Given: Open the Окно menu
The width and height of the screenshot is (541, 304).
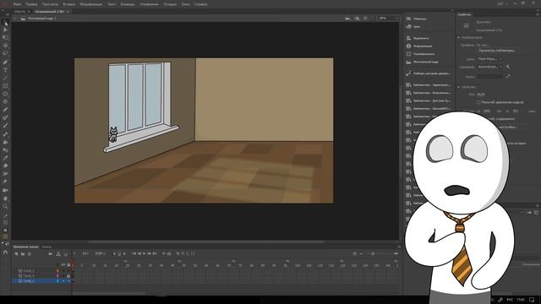Looking at the screenshot, I should coord(185,4).
